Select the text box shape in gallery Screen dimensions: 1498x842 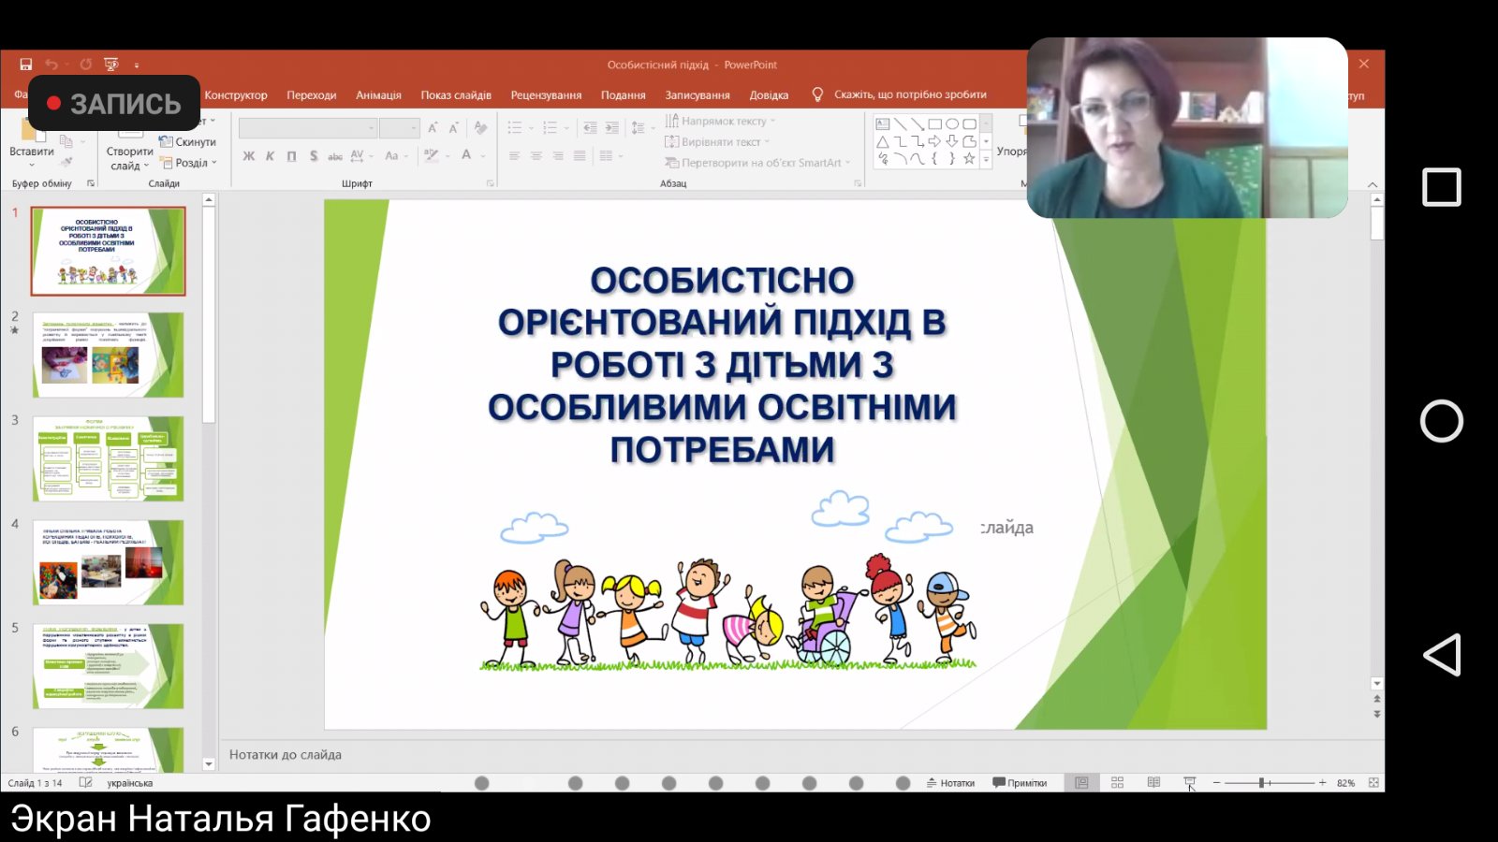(x=882, y=124)
